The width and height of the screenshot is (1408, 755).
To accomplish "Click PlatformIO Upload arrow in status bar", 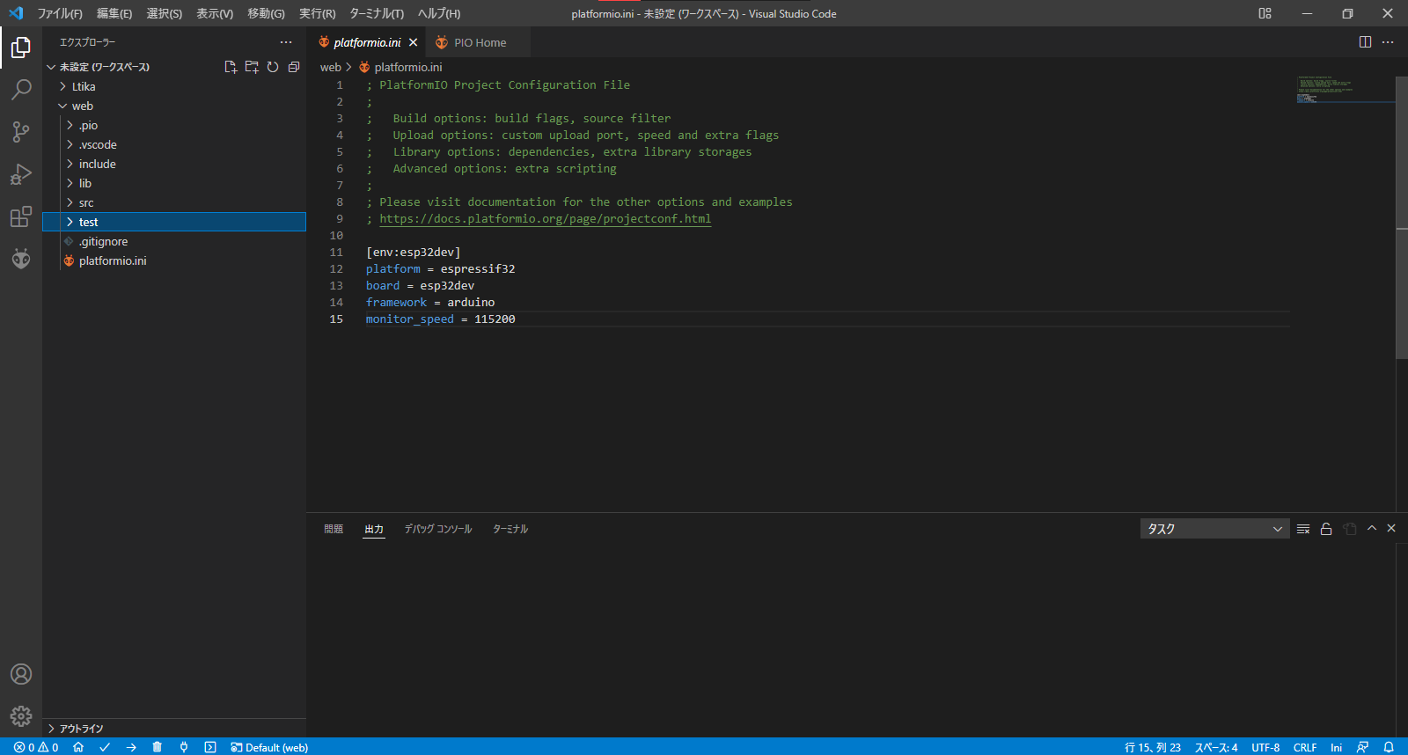I will [131, 747].
